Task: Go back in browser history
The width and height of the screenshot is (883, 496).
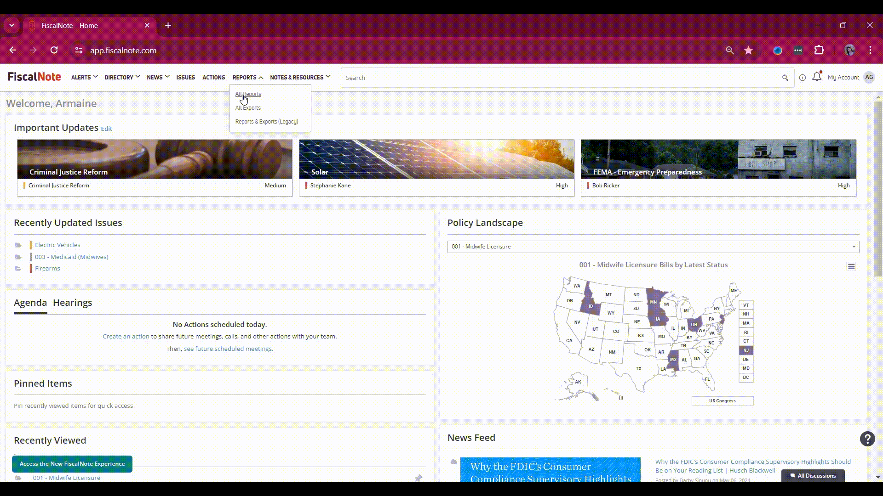Action: 13,51
